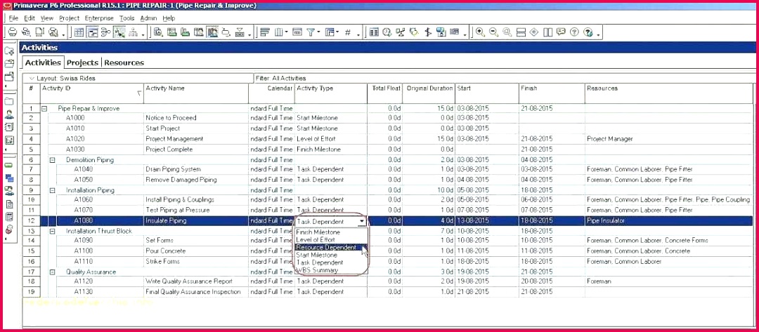Open the Admin menu

[148, 18]
